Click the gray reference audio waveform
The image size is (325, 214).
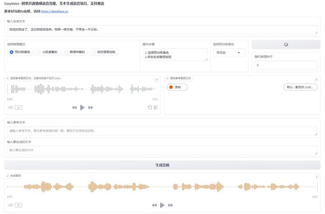[82, 89]
